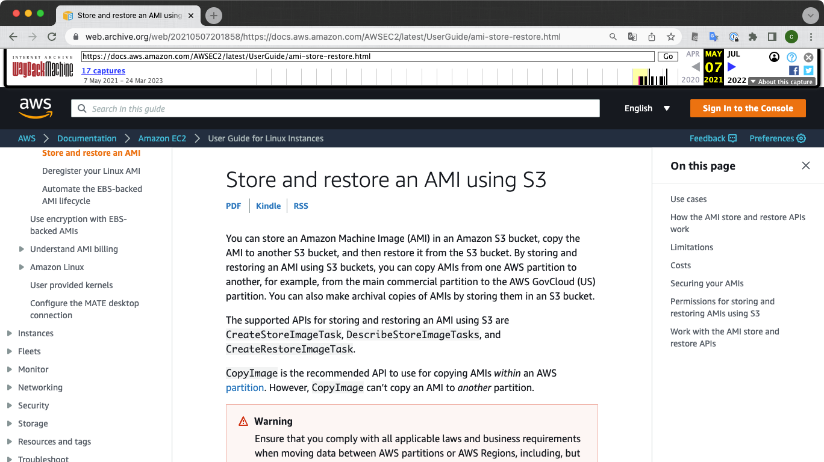This screenshot has height=462, width=824.
Task: Jump to Limitations section
Action: coord(691,247)
